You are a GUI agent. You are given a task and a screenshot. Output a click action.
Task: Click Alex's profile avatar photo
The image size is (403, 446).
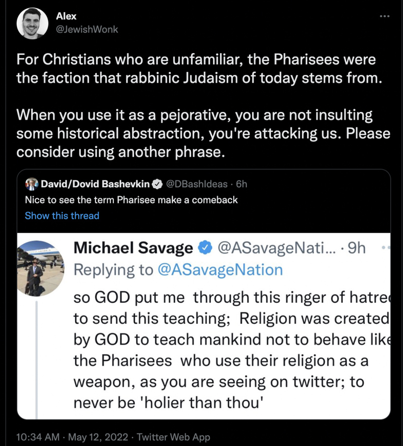pos(33,23)
